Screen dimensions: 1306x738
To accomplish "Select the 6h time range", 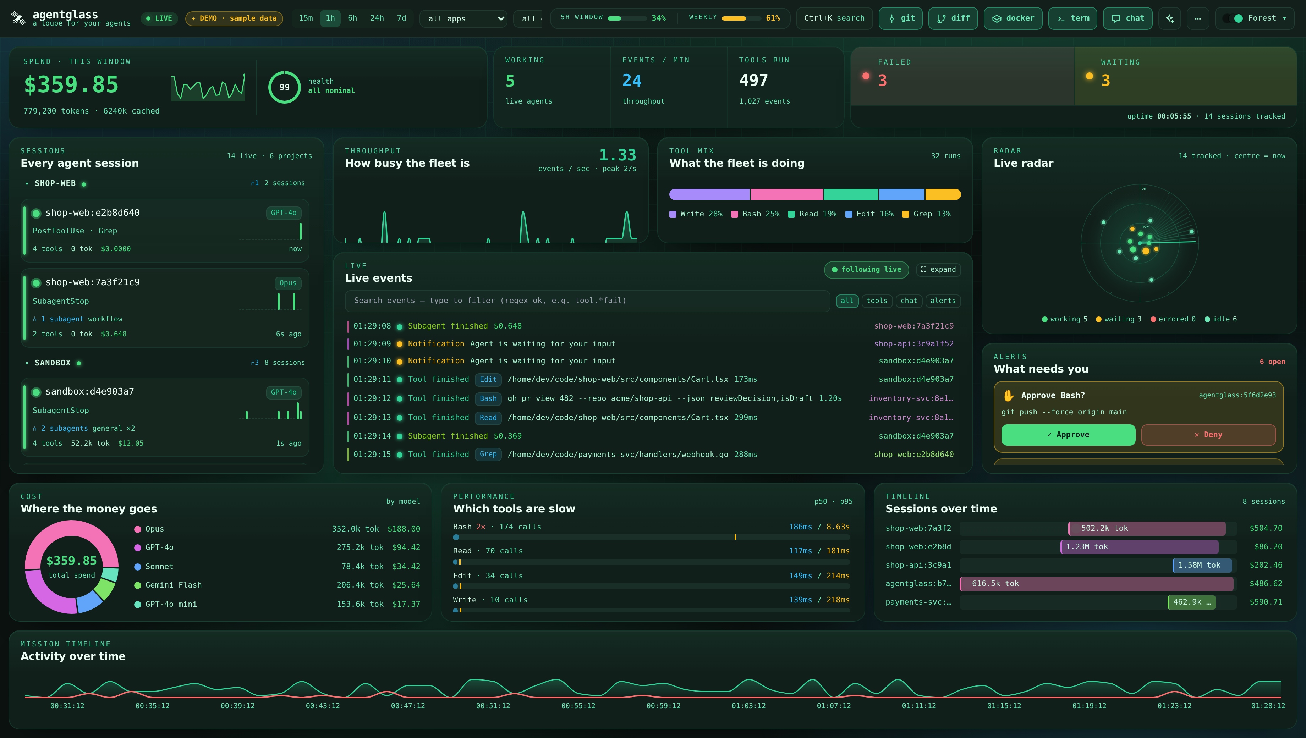I will (352, 18).
